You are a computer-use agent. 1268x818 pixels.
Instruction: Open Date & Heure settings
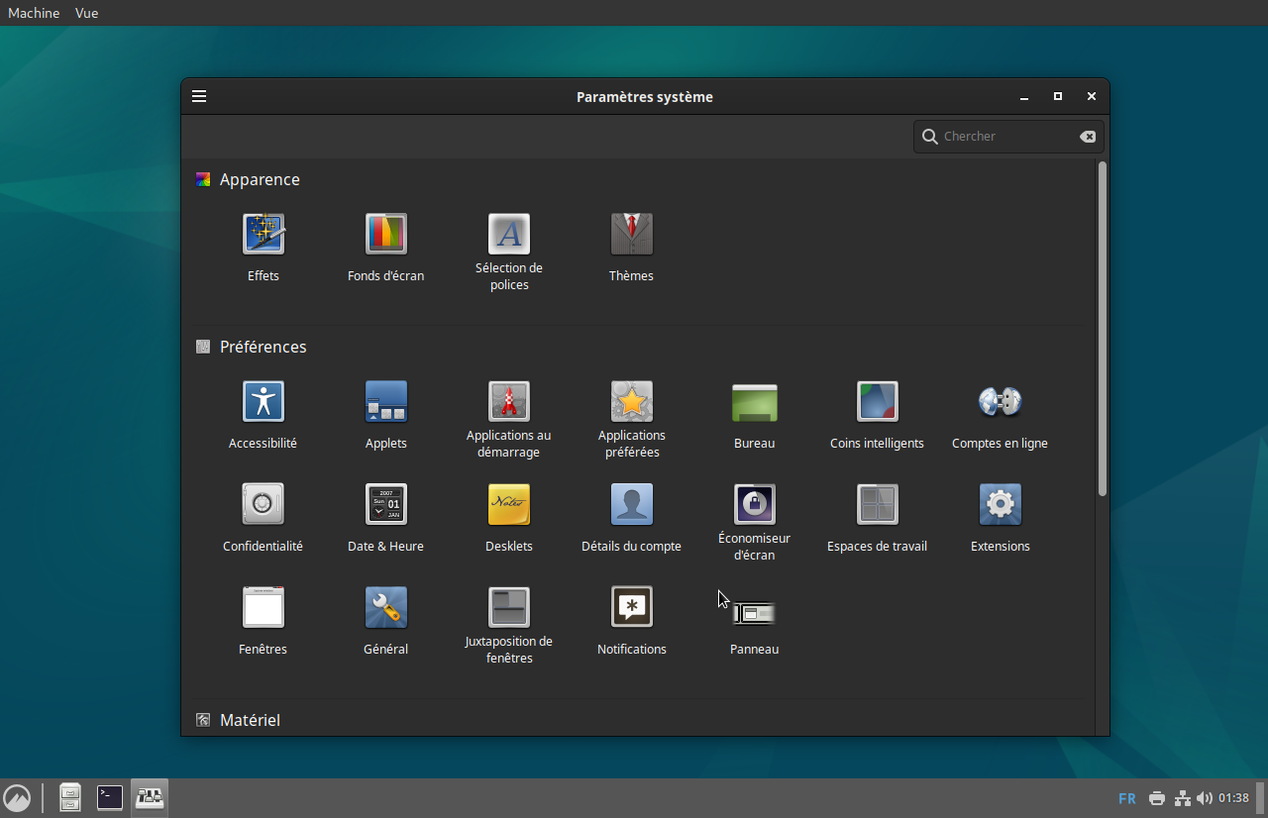(385, 505)
